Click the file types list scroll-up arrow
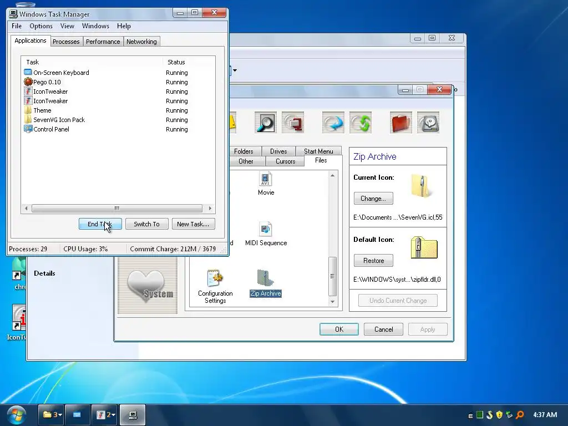The image size is (568, 426). coord(333,175)
